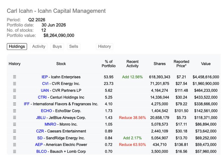Screen dimensions: 222x158
Task: Open the MNRO ticker link
Action: [50, 124]
